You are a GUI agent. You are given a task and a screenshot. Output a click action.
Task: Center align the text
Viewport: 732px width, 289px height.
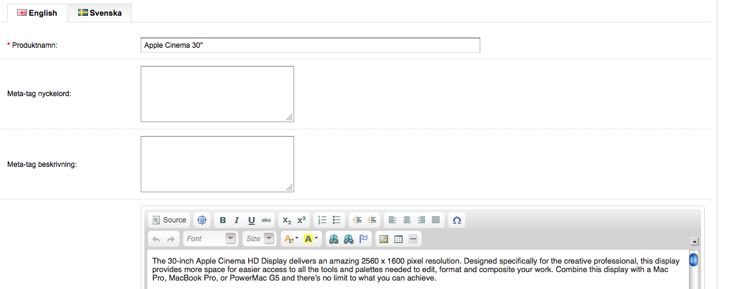[408, 220]
